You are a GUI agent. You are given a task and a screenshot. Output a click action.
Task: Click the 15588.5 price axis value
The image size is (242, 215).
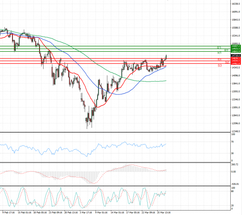236,28
